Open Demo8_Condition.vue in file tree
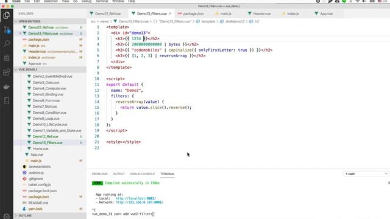The image size is (390, 219). [50, 113]
